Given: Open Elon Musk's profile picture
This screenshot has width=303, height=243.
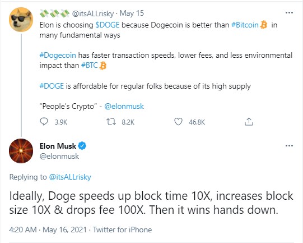Looking at the screenshot, I should (21, 151).
